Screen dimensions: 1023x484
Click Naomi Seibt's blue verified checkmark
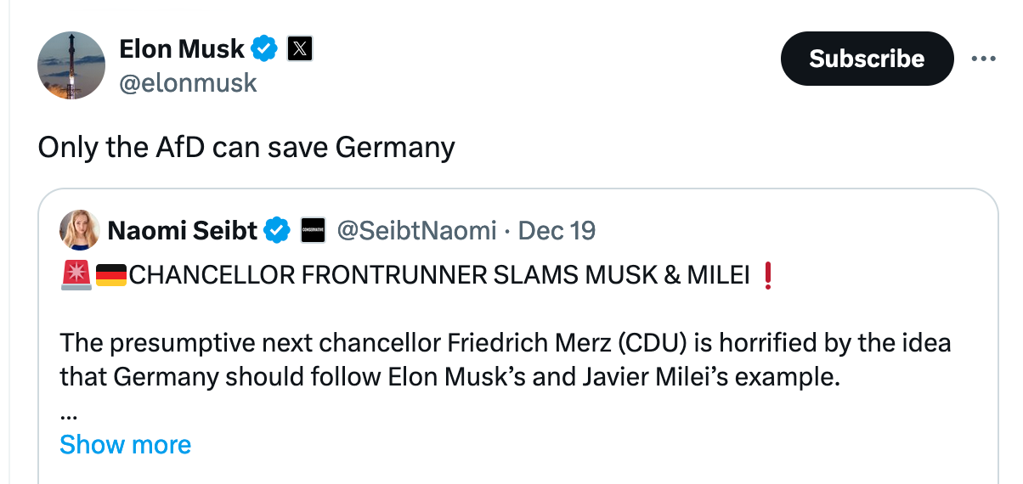pyautogui.click(x=277, y=230)
